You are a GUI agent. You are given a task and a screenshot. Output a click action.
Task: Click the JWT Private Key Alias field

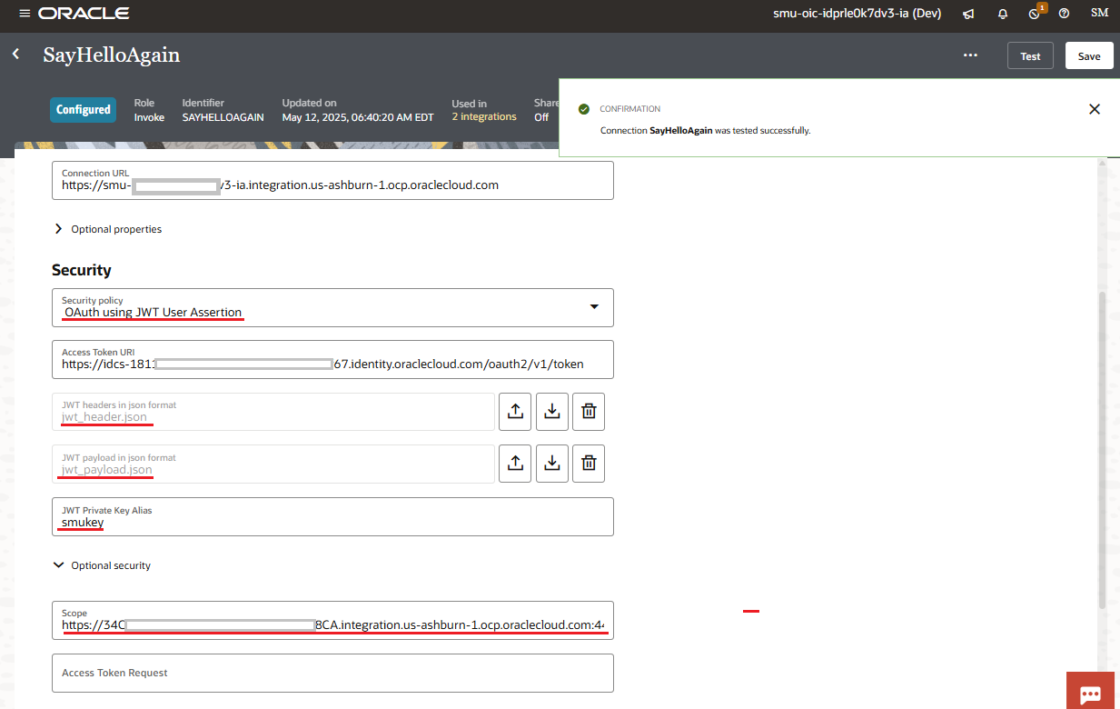point(332,516)
